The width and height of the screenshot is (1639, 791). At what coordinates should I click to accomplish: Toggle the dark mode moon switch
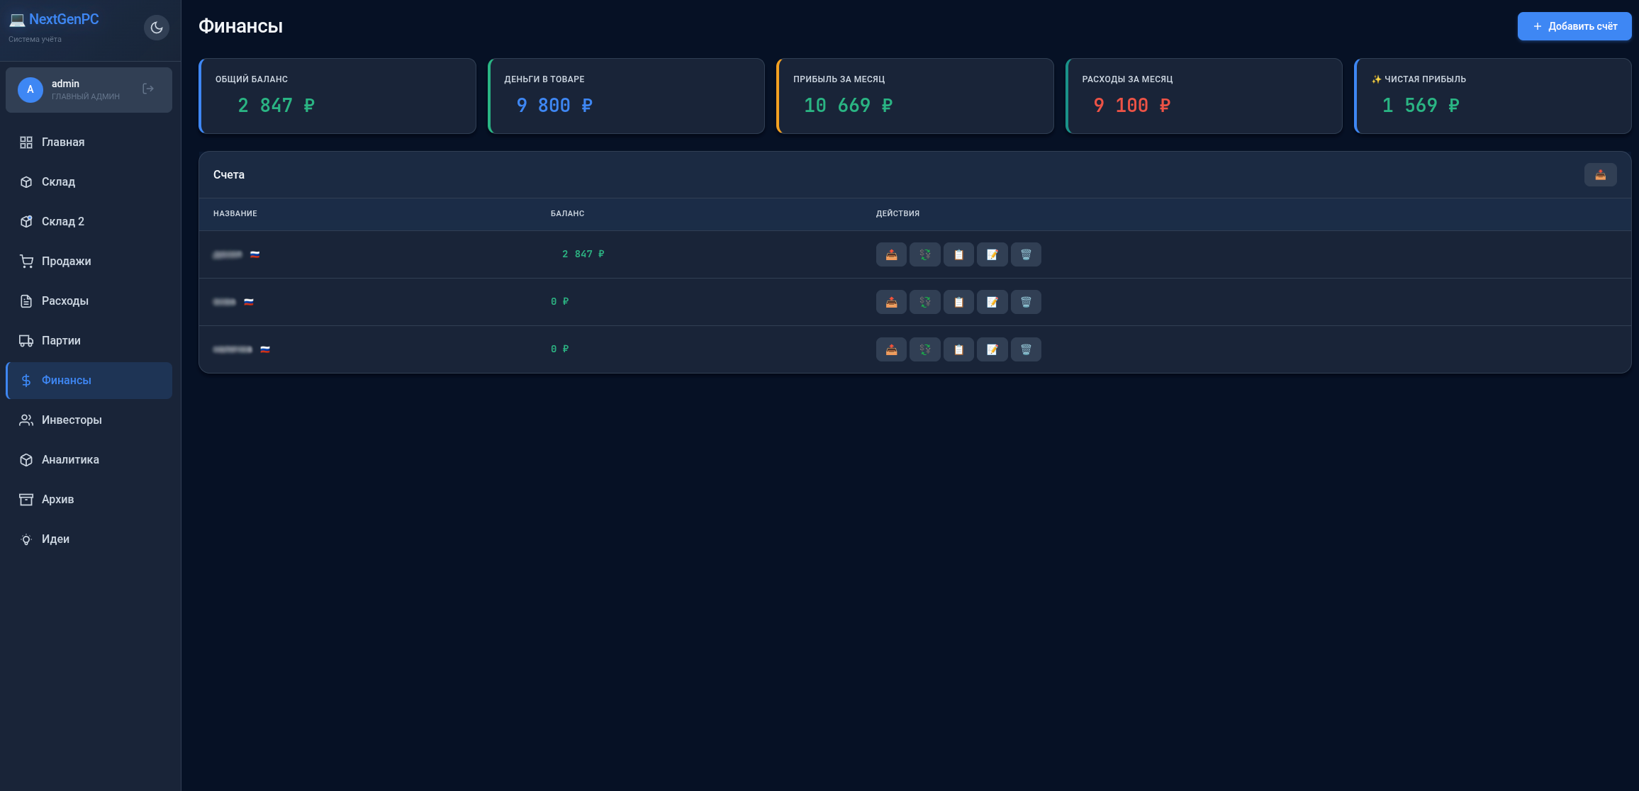click(x=157, y=28)
